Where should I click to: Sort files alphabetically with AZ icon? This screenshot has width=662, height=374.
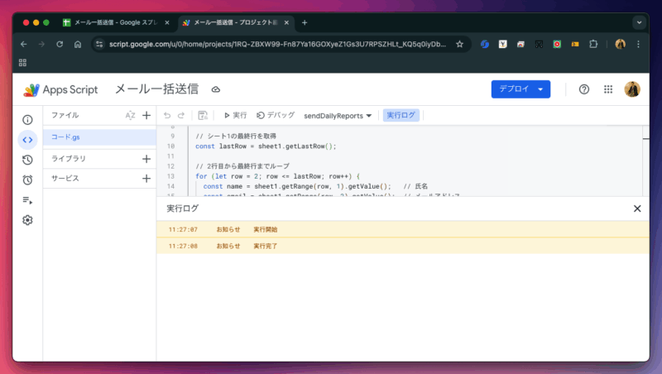tap(130, 116)
